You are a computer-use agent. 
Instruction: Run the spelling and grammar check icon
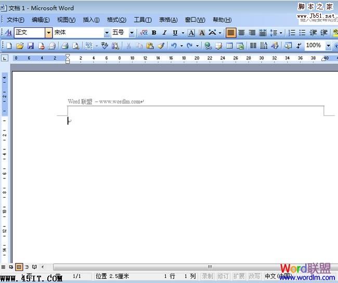click(x=105, y=45)
